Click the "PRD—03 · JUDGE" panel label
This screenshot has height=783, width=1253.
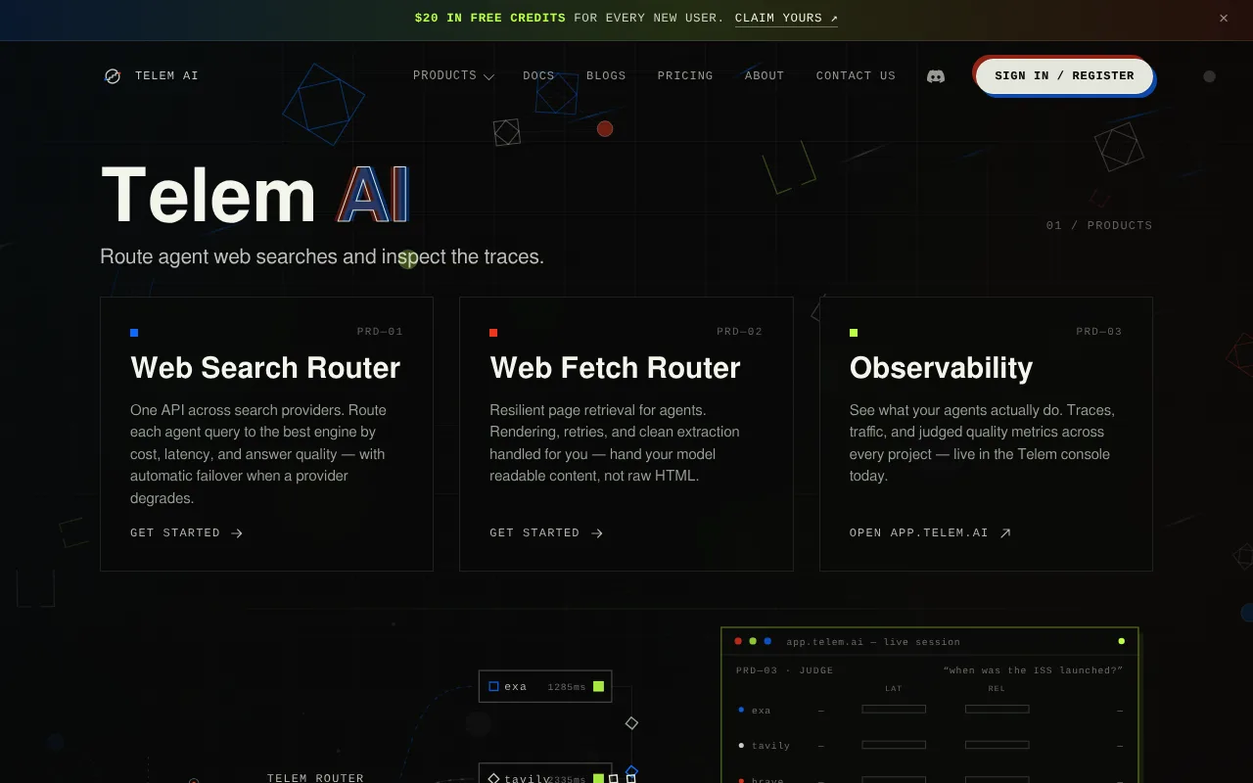point(784,670)
